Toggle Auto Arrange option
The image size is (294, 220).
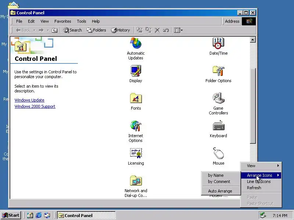tap(221, 191)
